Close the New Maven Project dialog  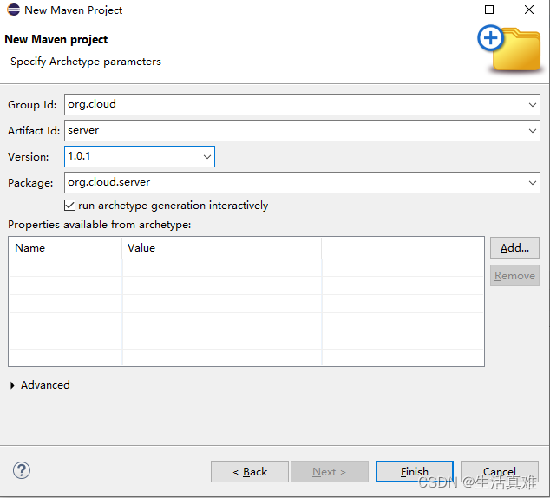(529, 10)
